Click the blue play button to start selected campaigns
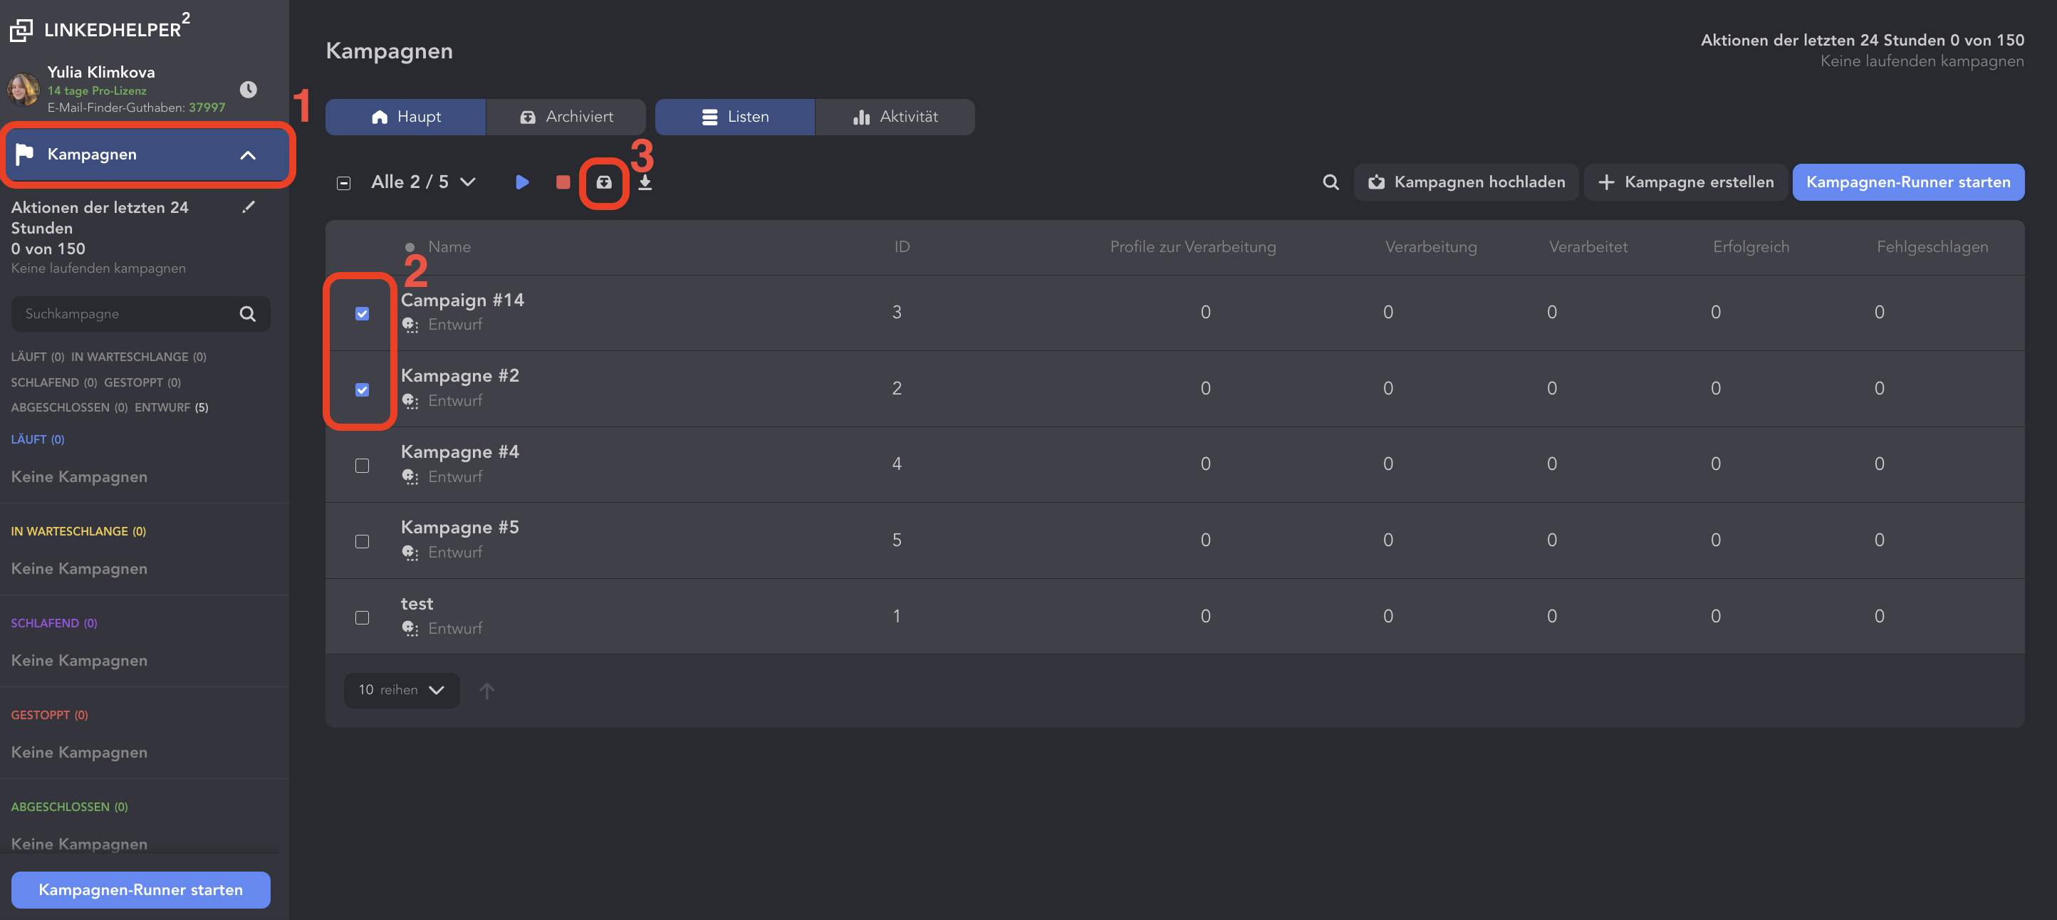This screenshot has width=2057, height=920. (x=522, y=182)
